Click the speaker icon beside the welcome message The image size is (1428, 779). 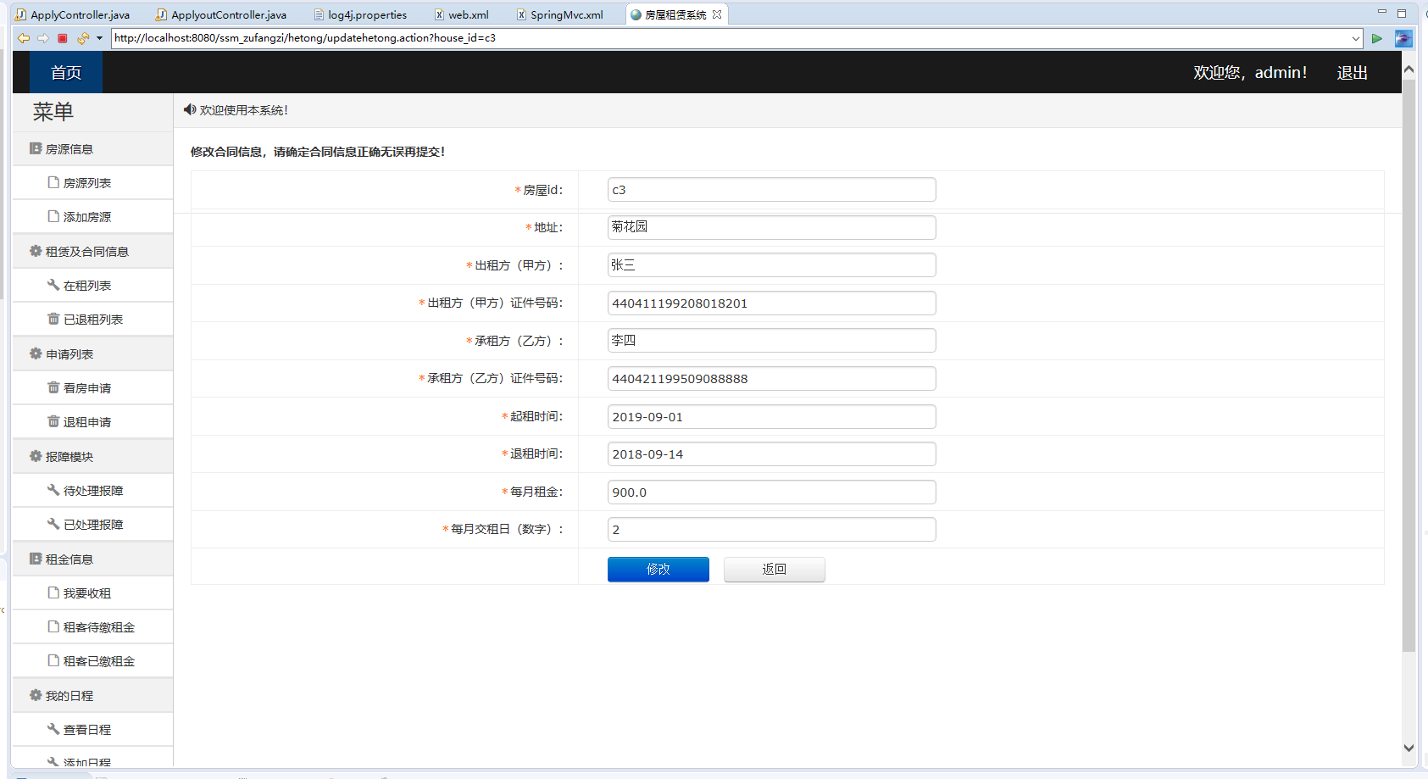point(188,109)
